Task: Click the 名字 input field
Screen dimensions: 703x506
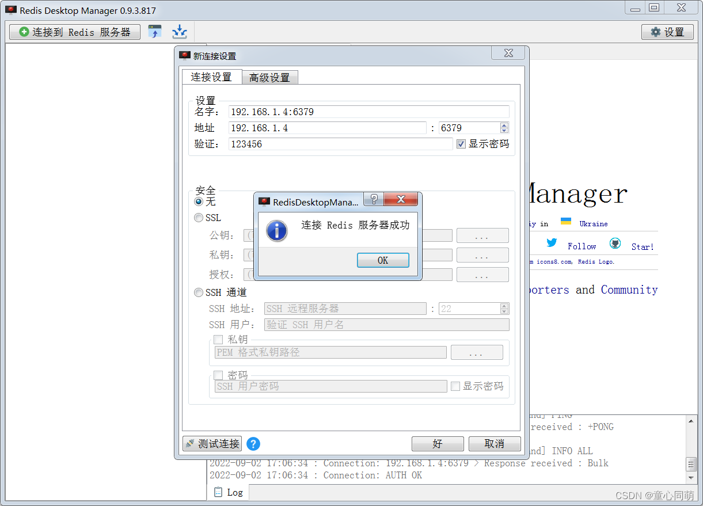Action: pos(369,112)
